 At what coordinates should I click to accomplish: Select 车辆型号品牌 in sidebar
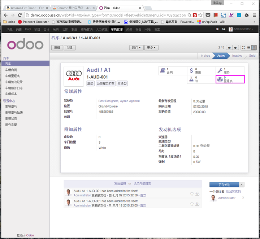point(14,113)
